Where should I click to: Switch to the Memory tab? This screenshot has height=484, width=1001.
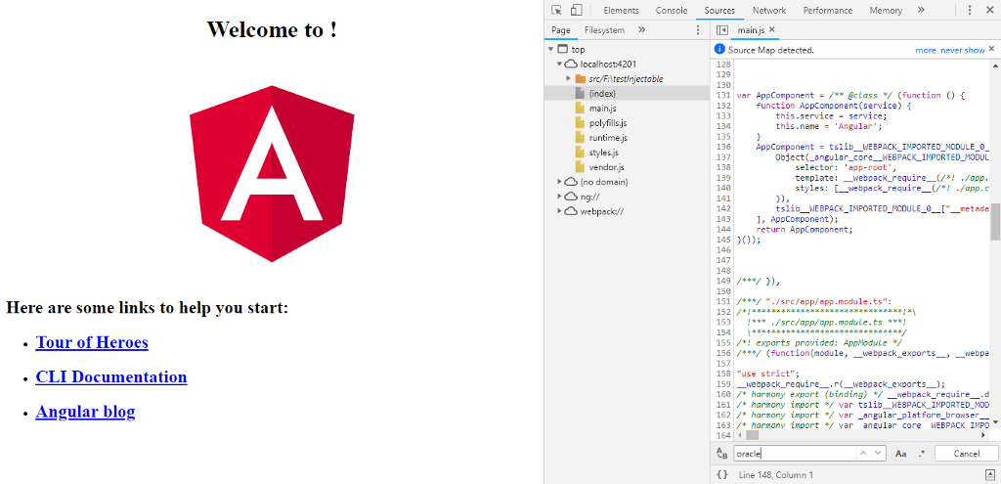[886, 10]
